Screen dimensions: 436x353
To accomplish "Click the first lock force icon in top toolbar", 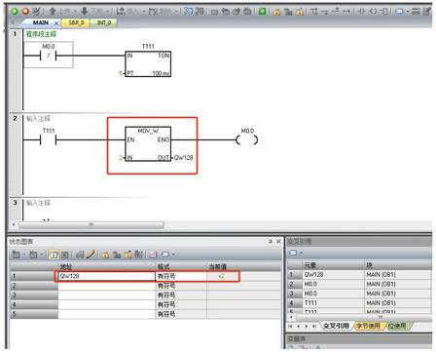I will pos(276,12).
